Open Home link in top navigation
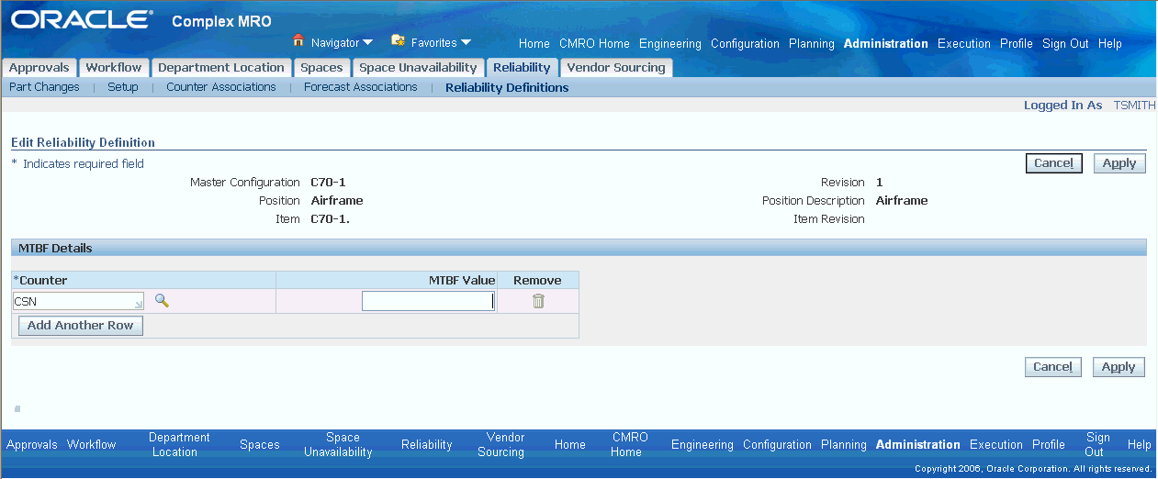This screenshot has height=479, width=1158. 534,43
